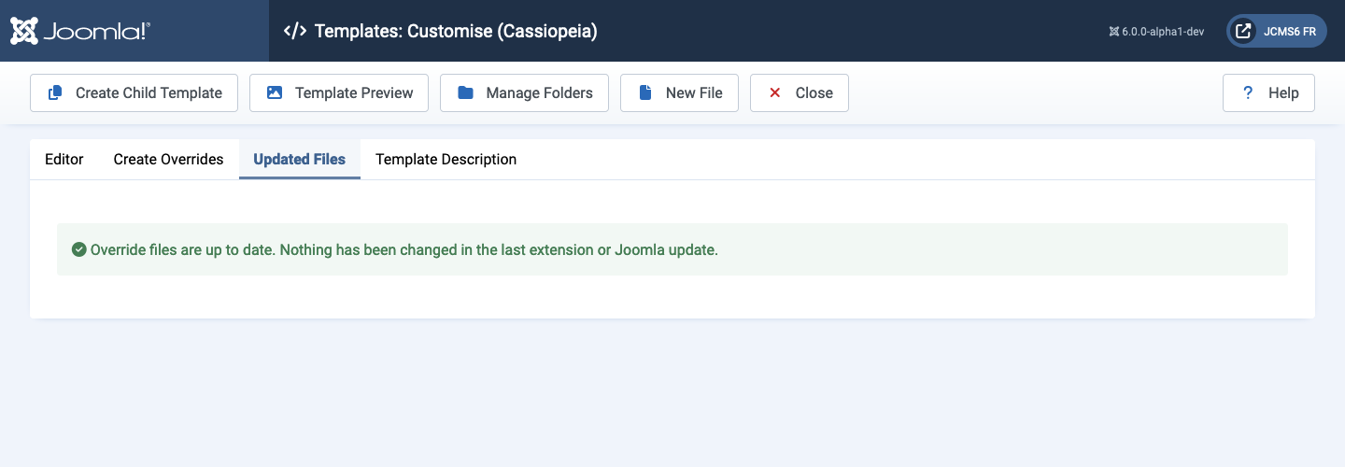Image resolution: width=1345 pixels, height=467 pixels.
Task: Switch to the Editor tab
Action: coord(64,160)
